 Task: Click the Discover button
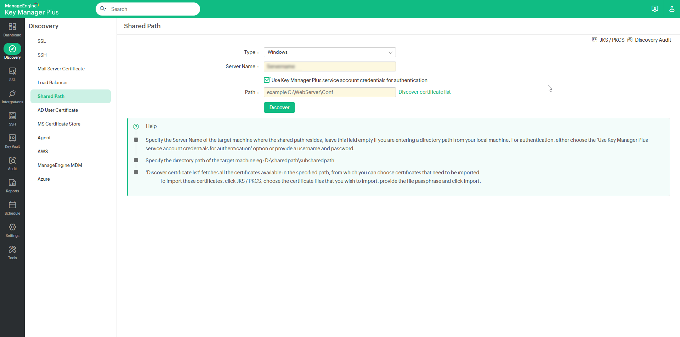[279, 108]
